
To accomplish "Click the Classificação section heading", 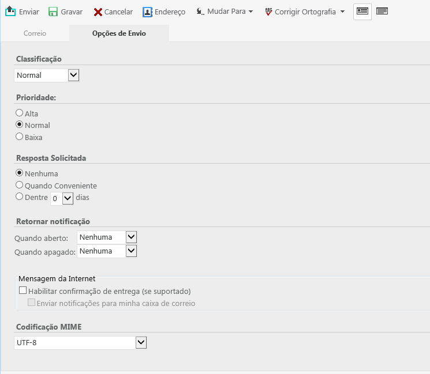I will 39,59.
